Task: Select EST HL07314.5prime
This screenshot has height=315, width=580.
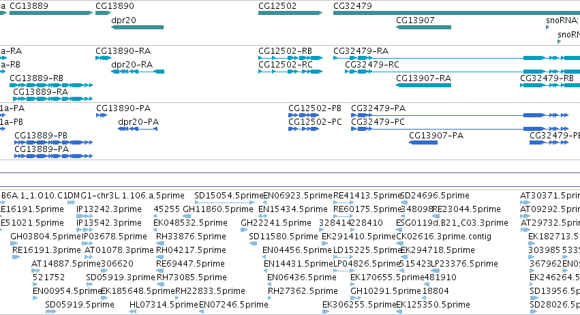Action: 164,305
